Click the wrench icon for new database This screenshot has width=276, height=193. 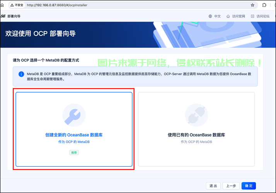[74, 115]
